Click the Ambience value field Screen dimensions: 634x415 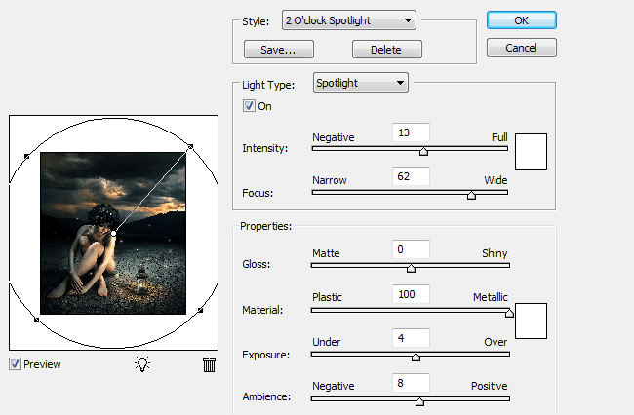coord(411,381)
